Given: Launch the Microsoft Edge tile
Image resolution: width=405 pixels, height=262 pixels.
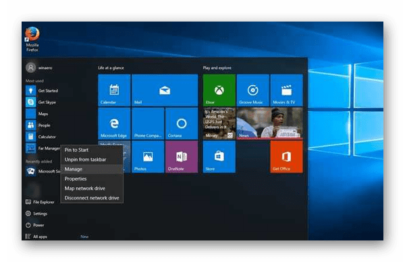Looking at the screenshot, I should pyautogui.click(x=114, y=124).
